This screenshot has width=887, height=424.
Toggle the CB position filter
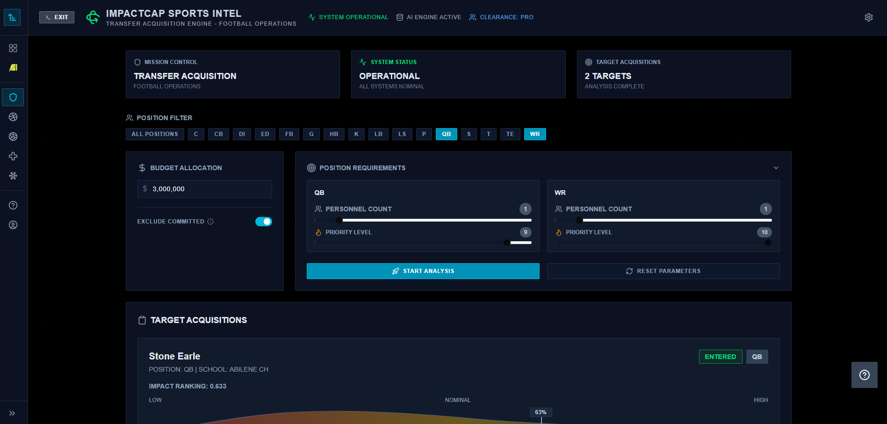coord(218,134)
